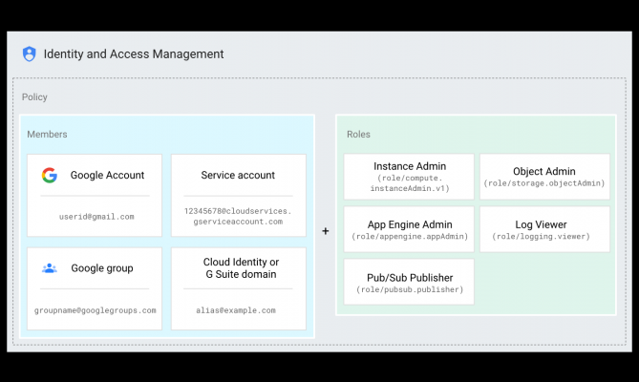
Task: Select the Identity and Access Management title
Action: 134,53
